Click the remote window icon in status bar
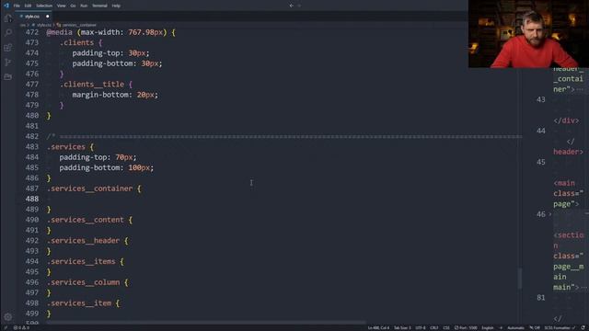The height and width of the screenshot is (331, 589). click(6, 328)
